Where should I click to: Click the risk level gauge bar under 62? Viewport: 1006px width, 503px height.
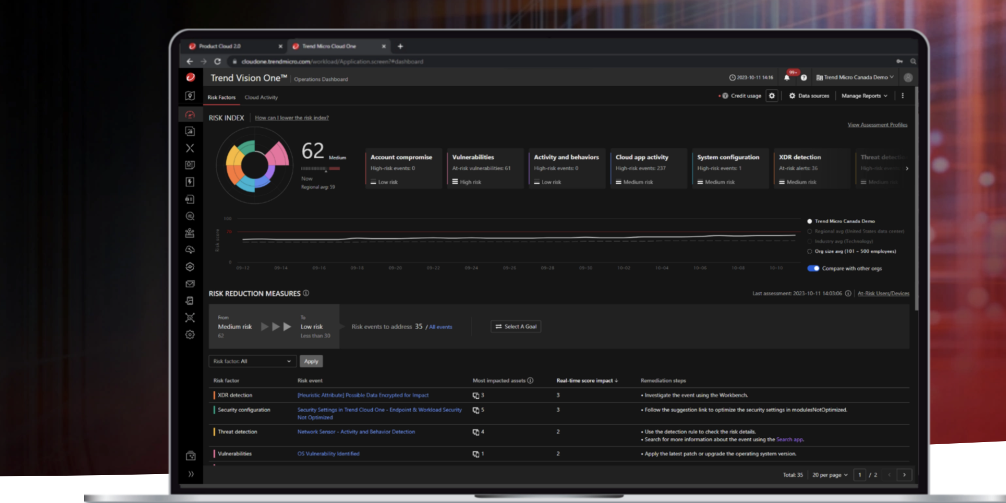point(320,169)
